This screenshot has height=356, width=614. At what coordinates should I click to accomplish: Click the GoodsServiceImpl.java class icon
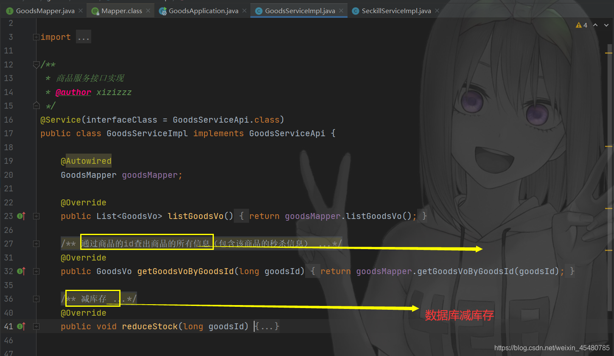tap(258, 11)
